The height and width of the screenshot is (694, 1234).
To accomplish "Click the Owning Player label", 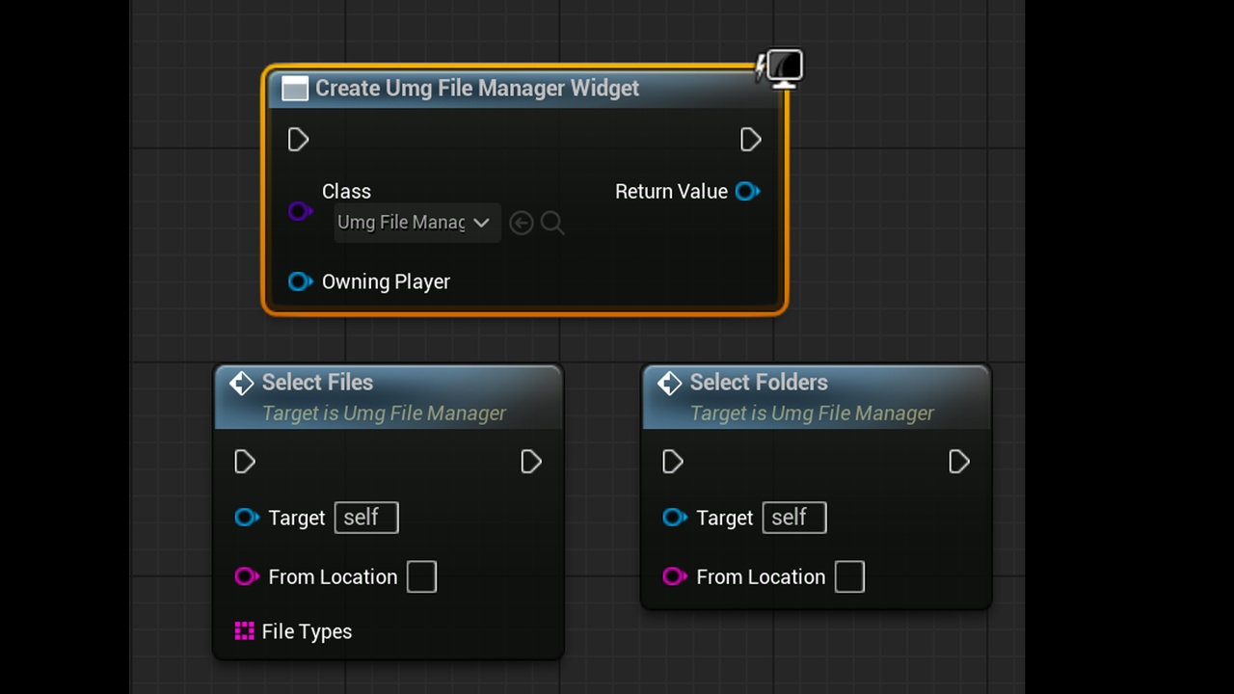I will point(386,281).
